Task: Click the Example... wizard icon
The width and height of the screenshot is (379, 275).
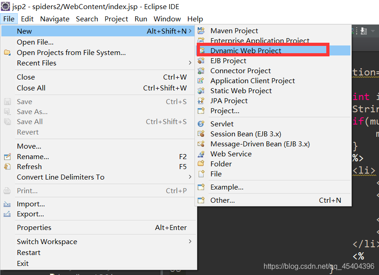Action: pyautogui.click(x=201, y=187)
